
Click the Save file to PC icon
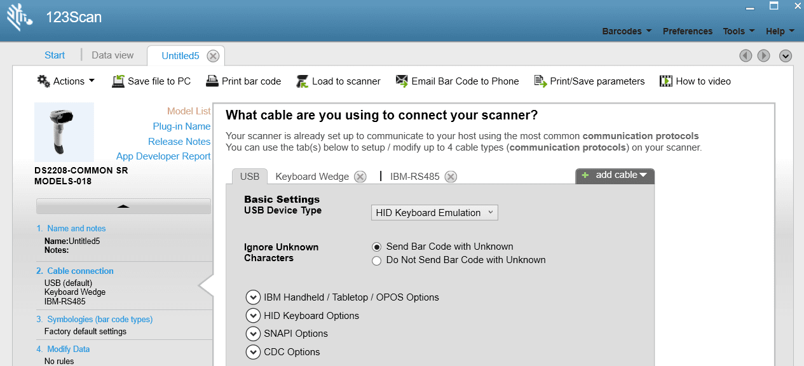tap(118, 81)
